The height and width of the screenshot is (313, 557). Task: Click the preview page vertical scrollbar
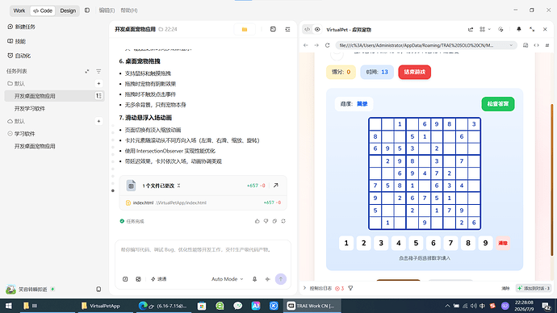(x=552, y=180)
